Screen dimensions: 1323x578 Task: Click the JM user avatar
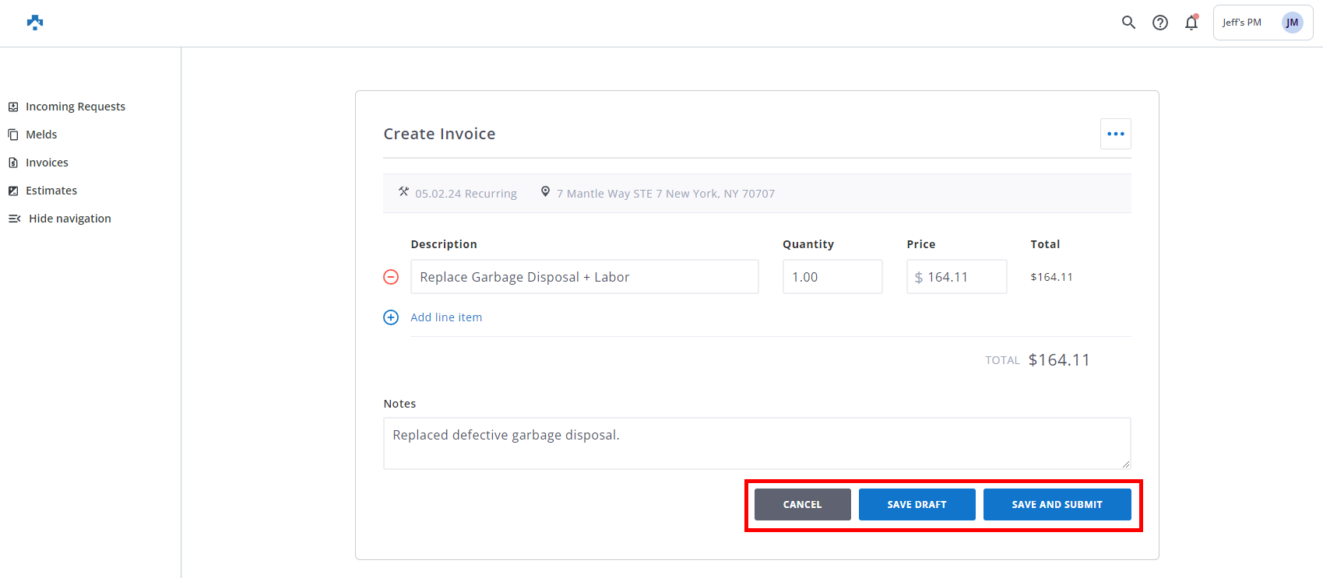click(1292, 23)
